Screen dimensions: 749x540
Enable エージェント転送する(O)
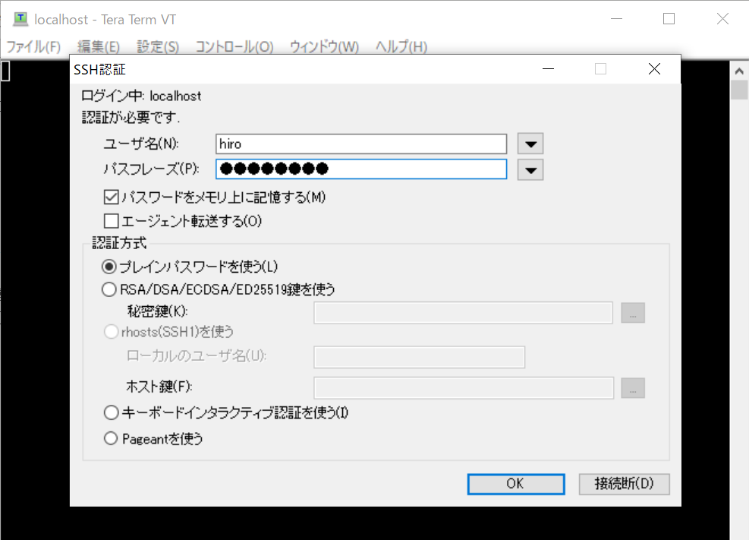(111, 221)
